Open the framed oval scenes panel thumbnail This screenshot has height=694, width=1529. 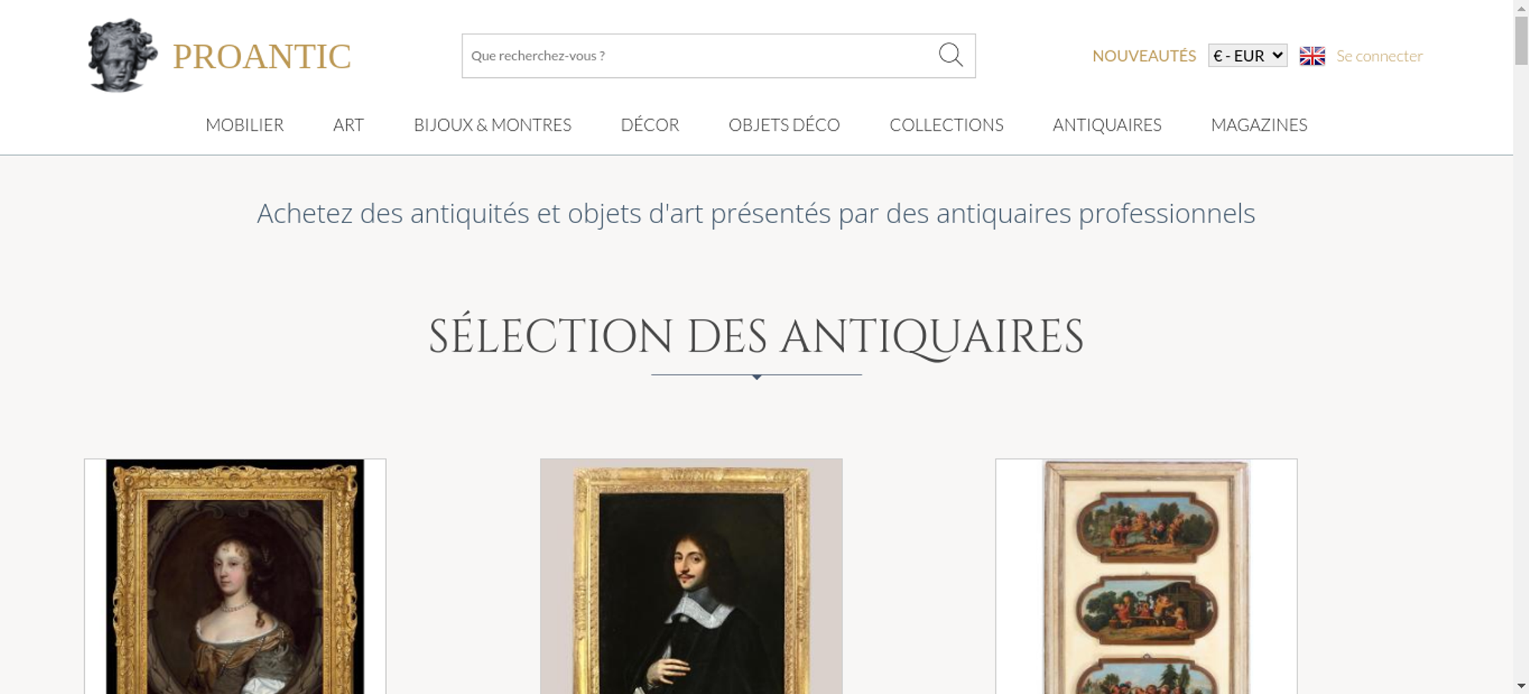point(1146,576)
